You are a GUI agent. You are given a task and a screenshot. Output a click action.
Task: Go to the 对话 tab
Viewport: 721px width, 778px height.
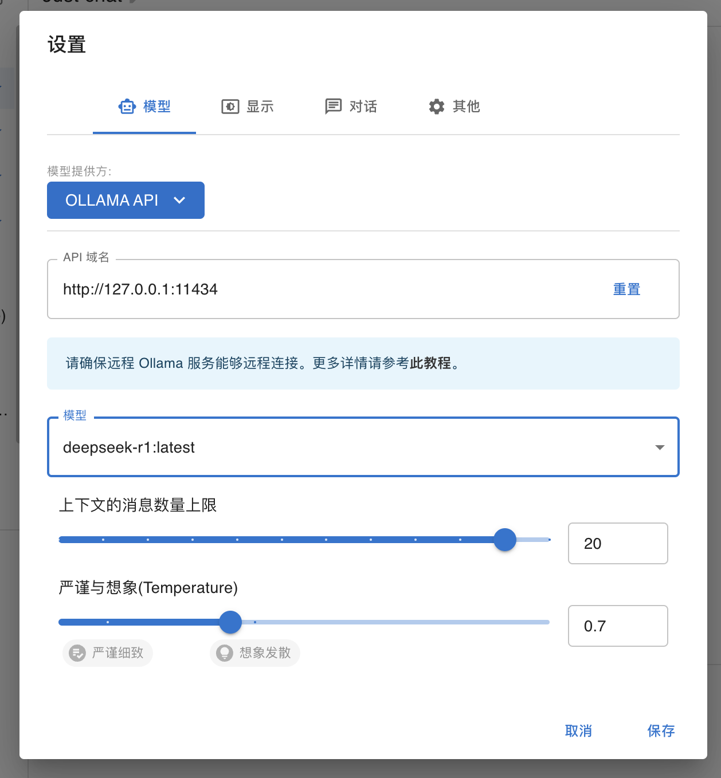point(351,107)
